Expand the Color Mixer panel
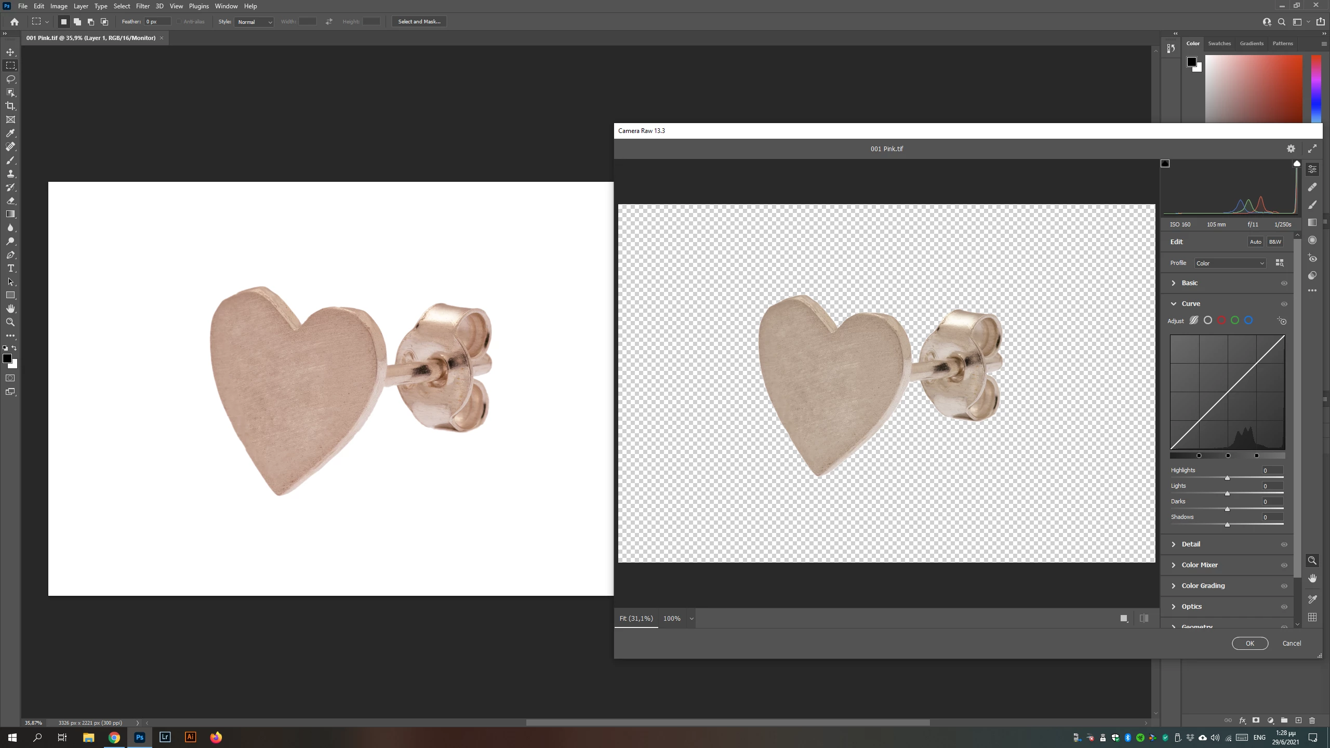Image resolution: width=1330 pixels, height=748 pixels. pos(1199,565)
